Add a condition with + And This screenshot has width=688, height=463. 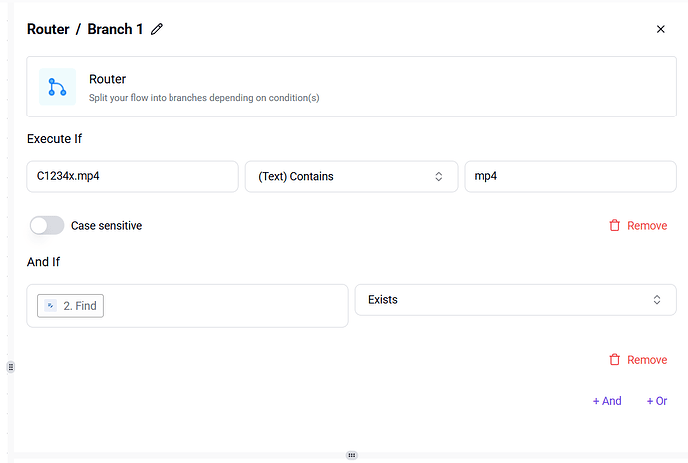[x=607, y=401]
